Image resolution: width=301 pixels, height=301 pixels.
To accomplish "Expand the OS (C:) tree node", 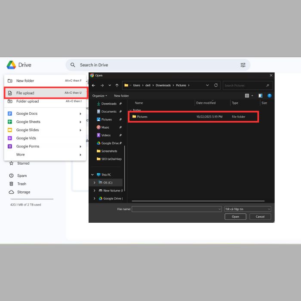I will (95, 183).
